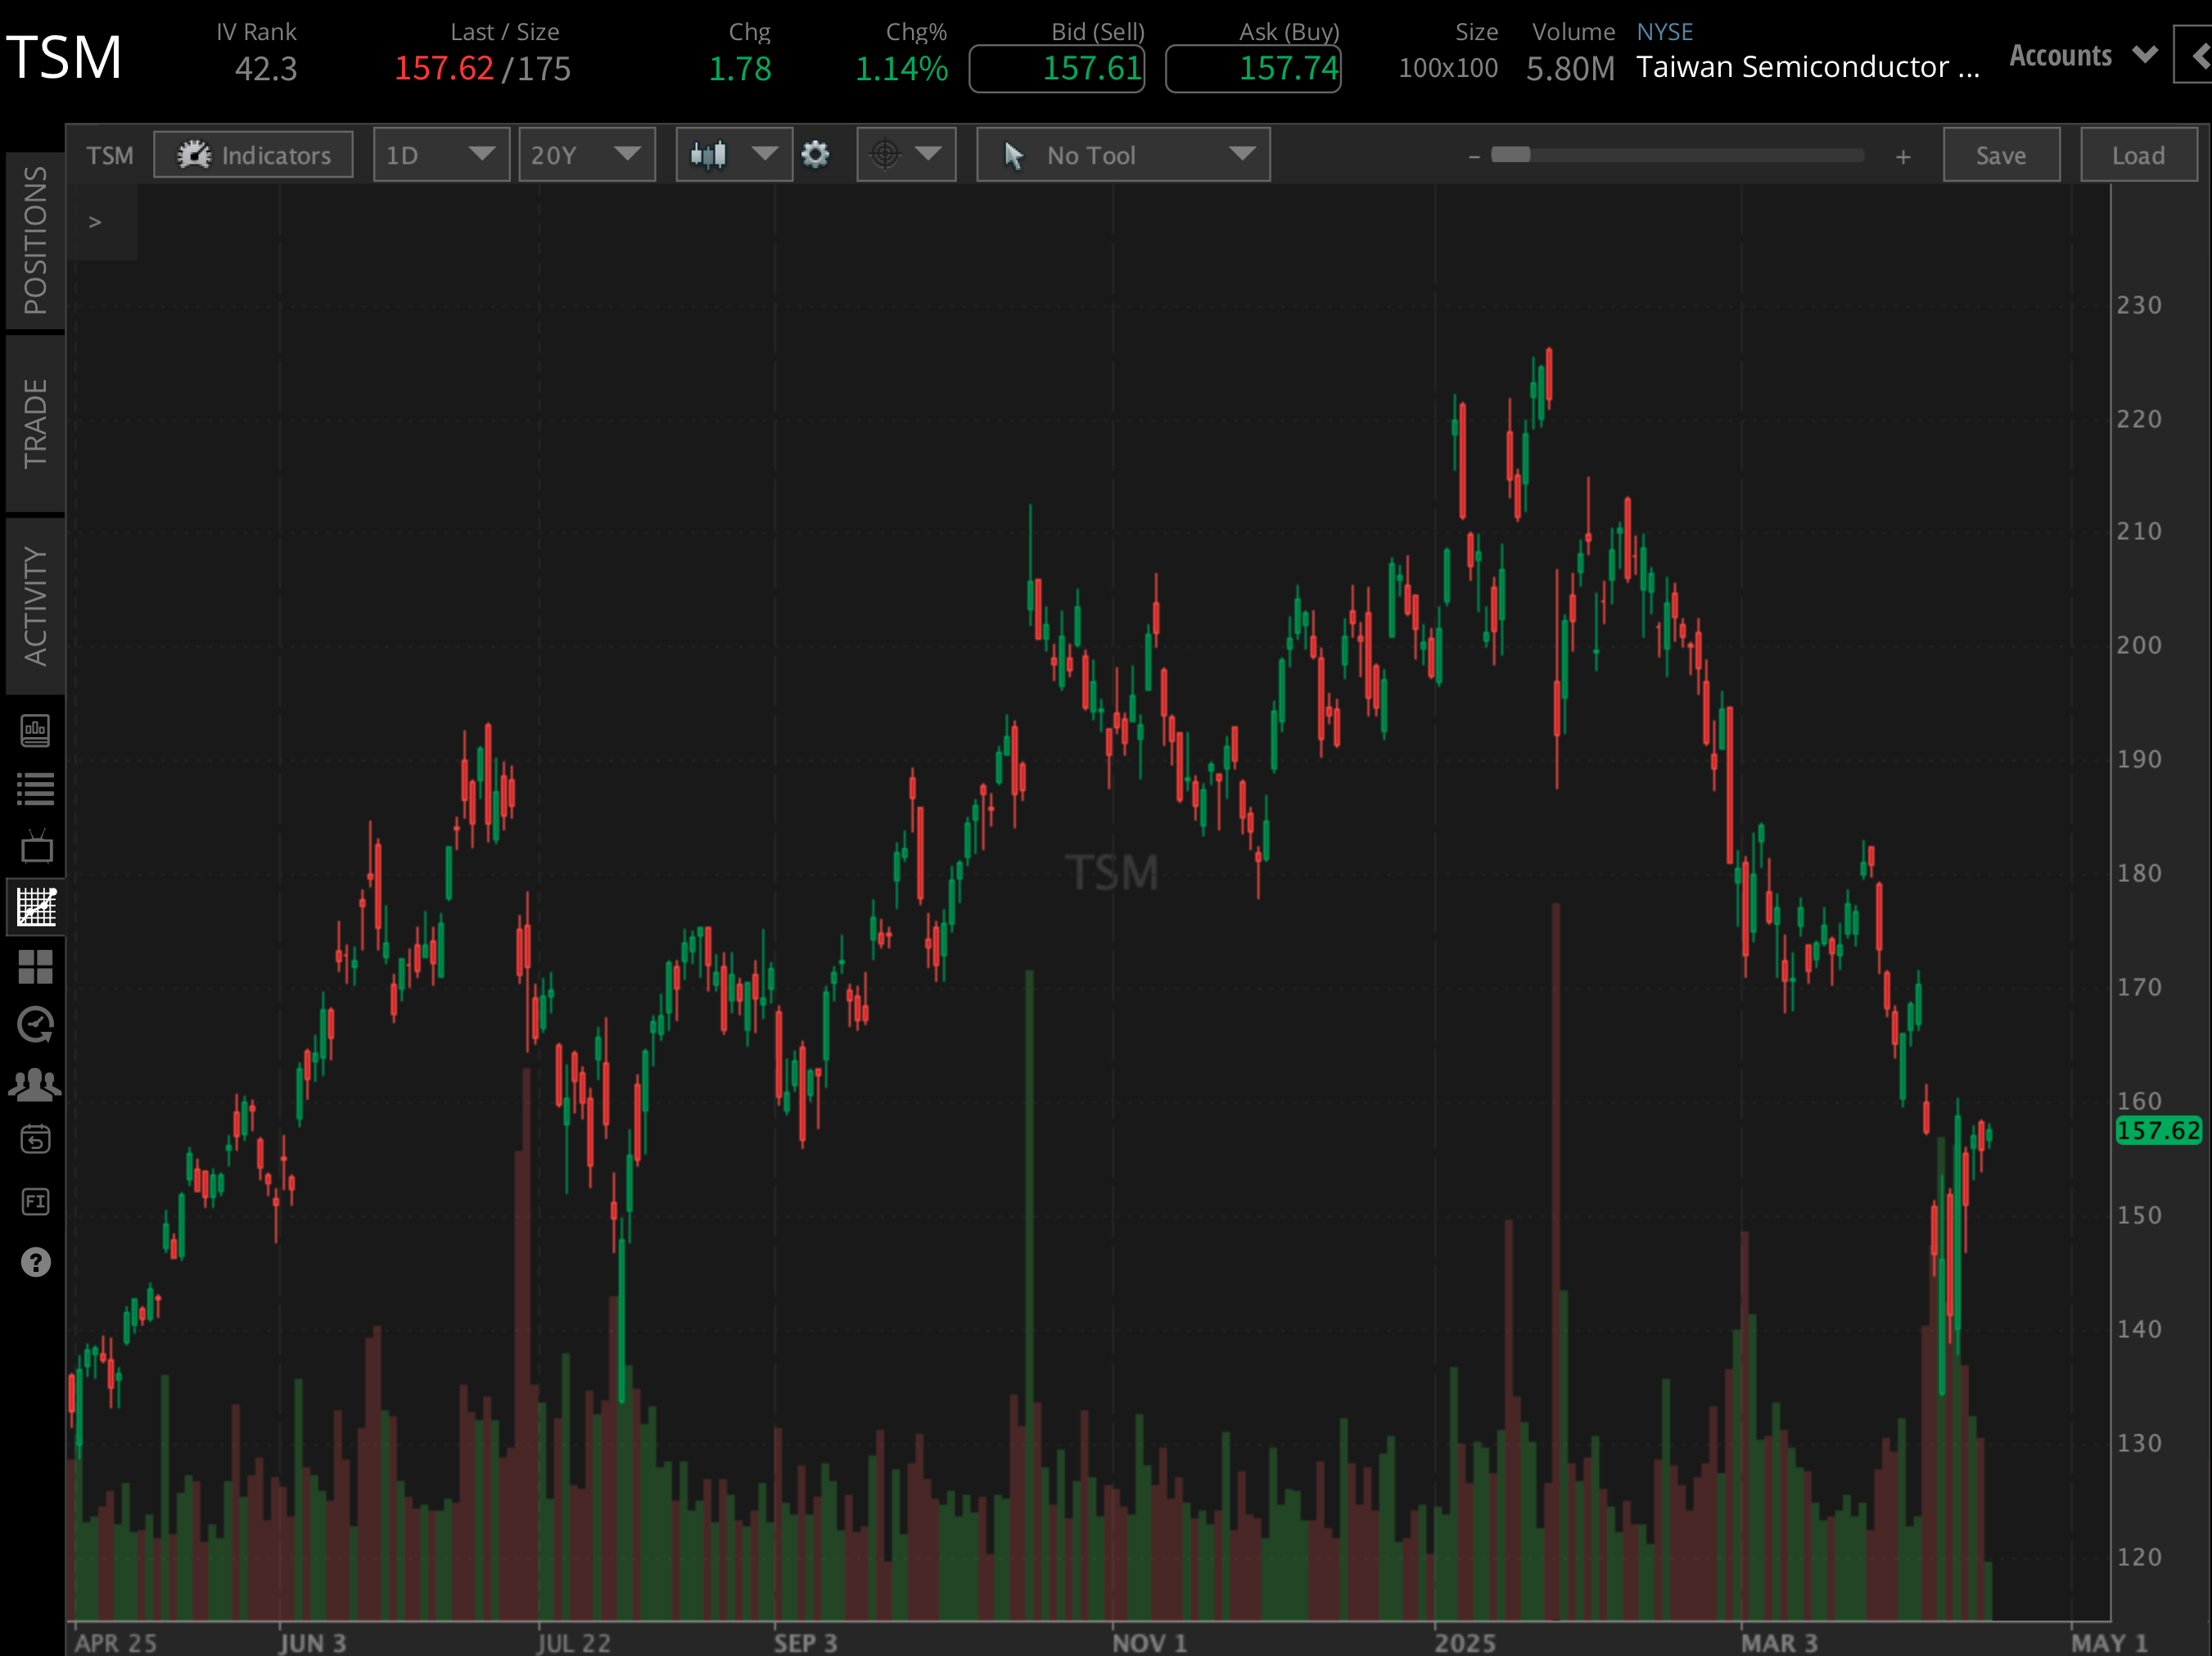Click the Load chart layout button
The height and width of the screenshot is (1656, 2212).
tap(2138, 154)
